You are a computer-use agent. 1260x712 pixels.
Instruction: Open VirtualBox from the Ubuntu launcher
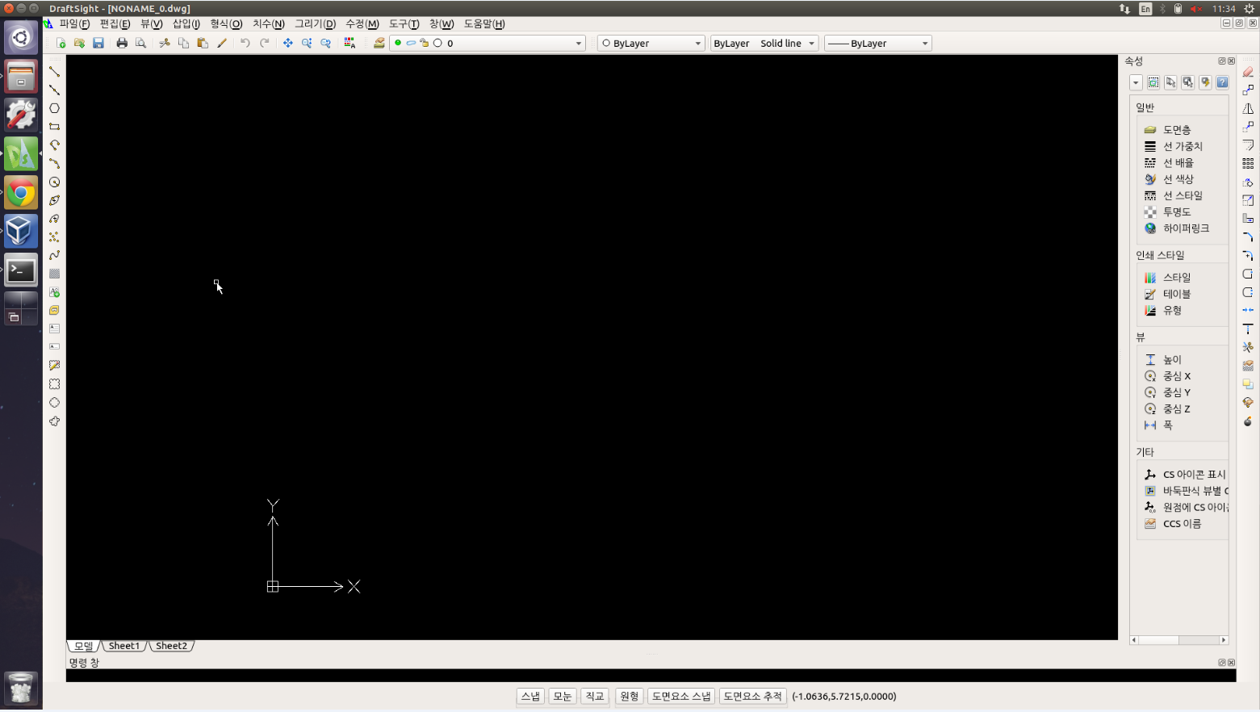21,232
